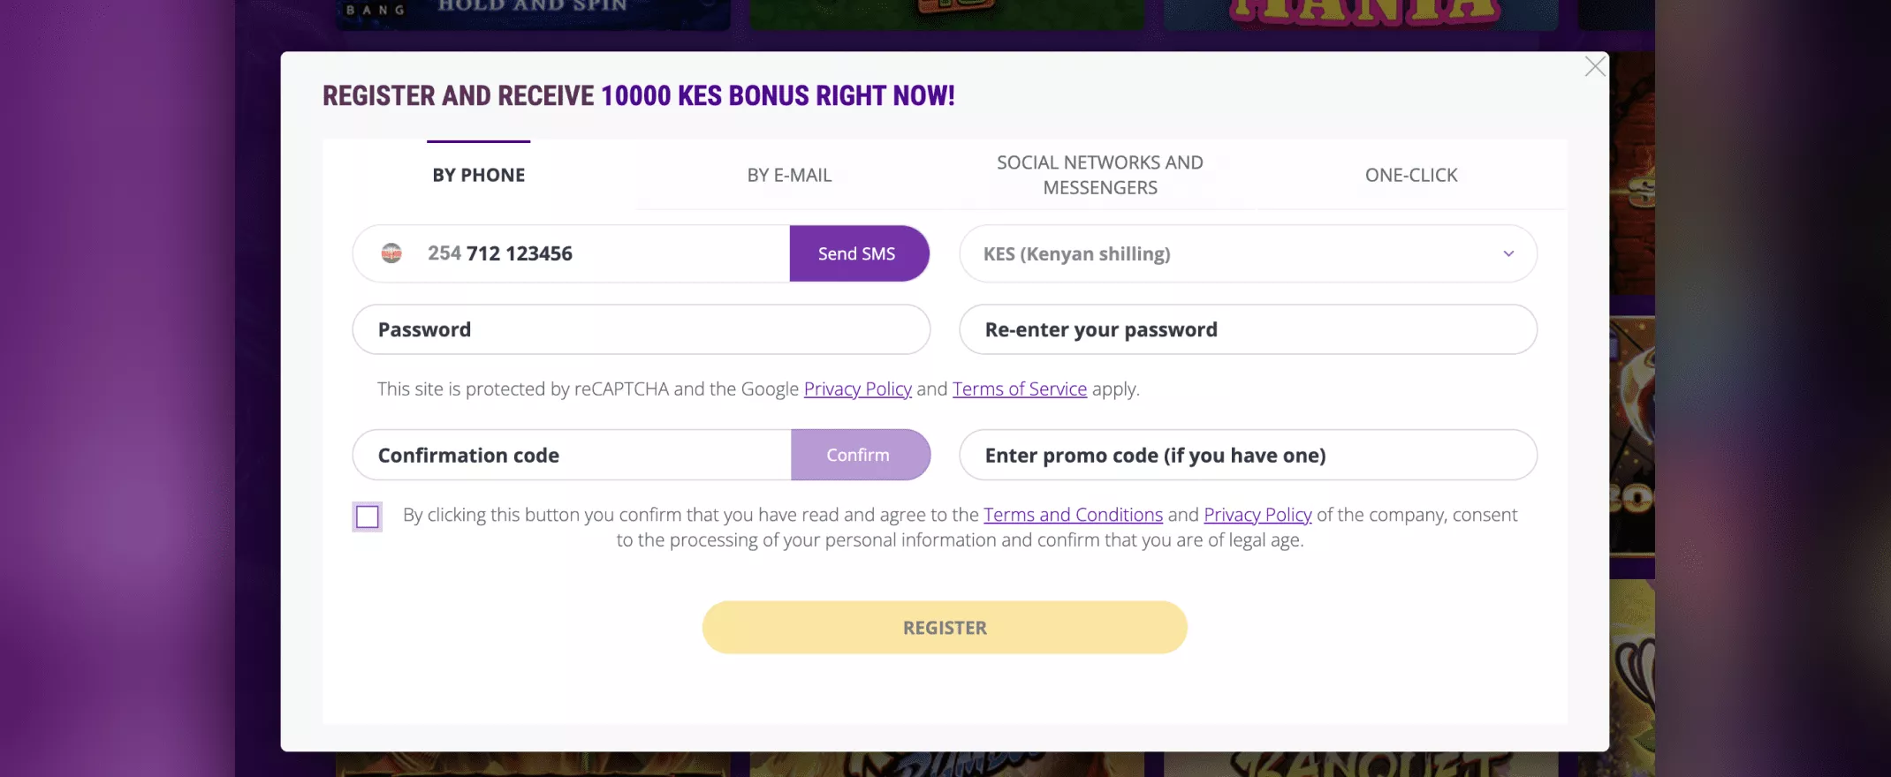
Task: Click the Kenya flag country selector icon
Action: coord(391,253)
